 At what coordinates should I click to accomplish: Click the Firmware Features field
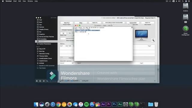tap(67, 28)
